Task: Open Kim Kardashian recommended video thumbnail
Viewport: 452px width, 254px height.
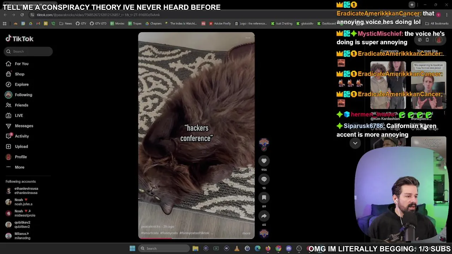Action: click(388, 85)
